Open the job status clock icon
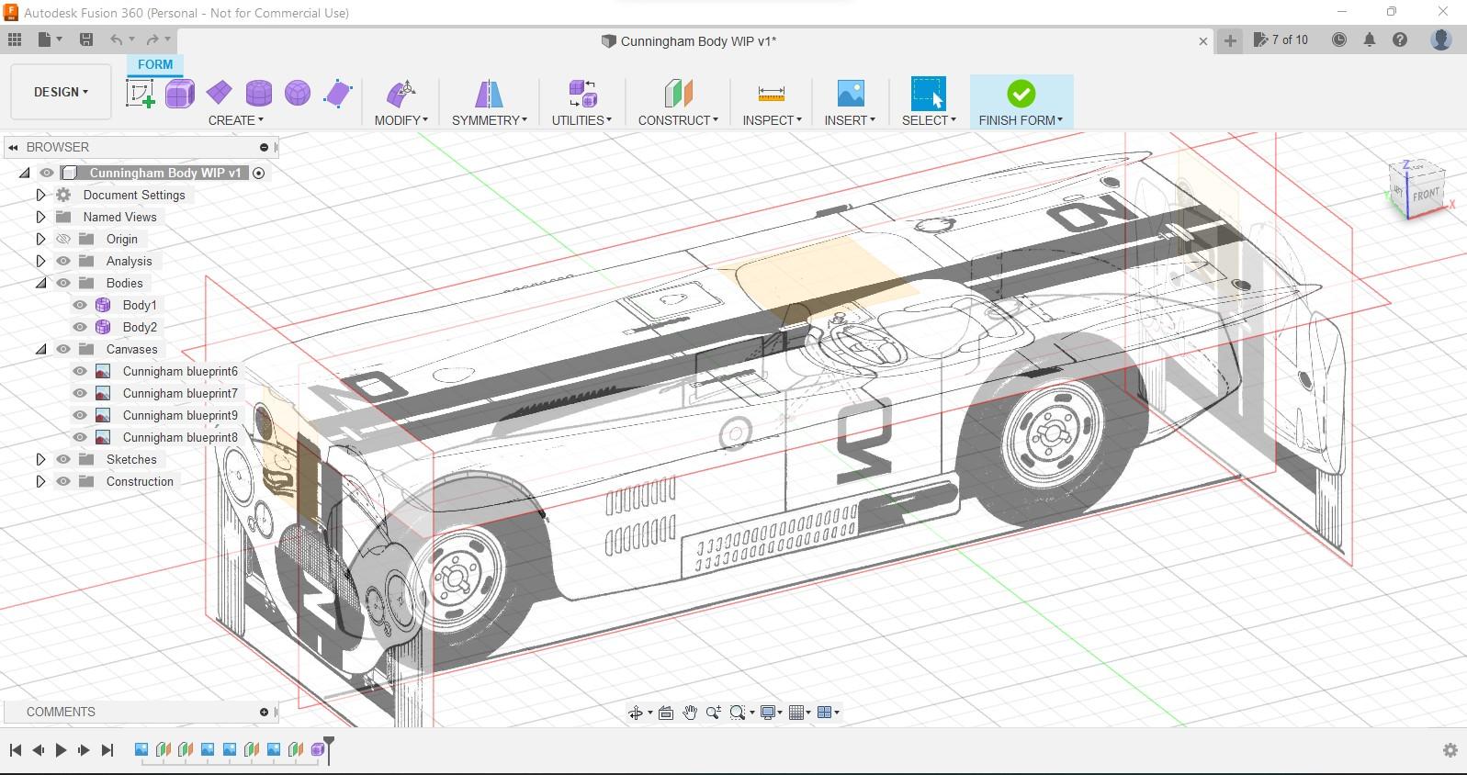Viewport: 1467px width, 775px height. [x=1339, y=39]
